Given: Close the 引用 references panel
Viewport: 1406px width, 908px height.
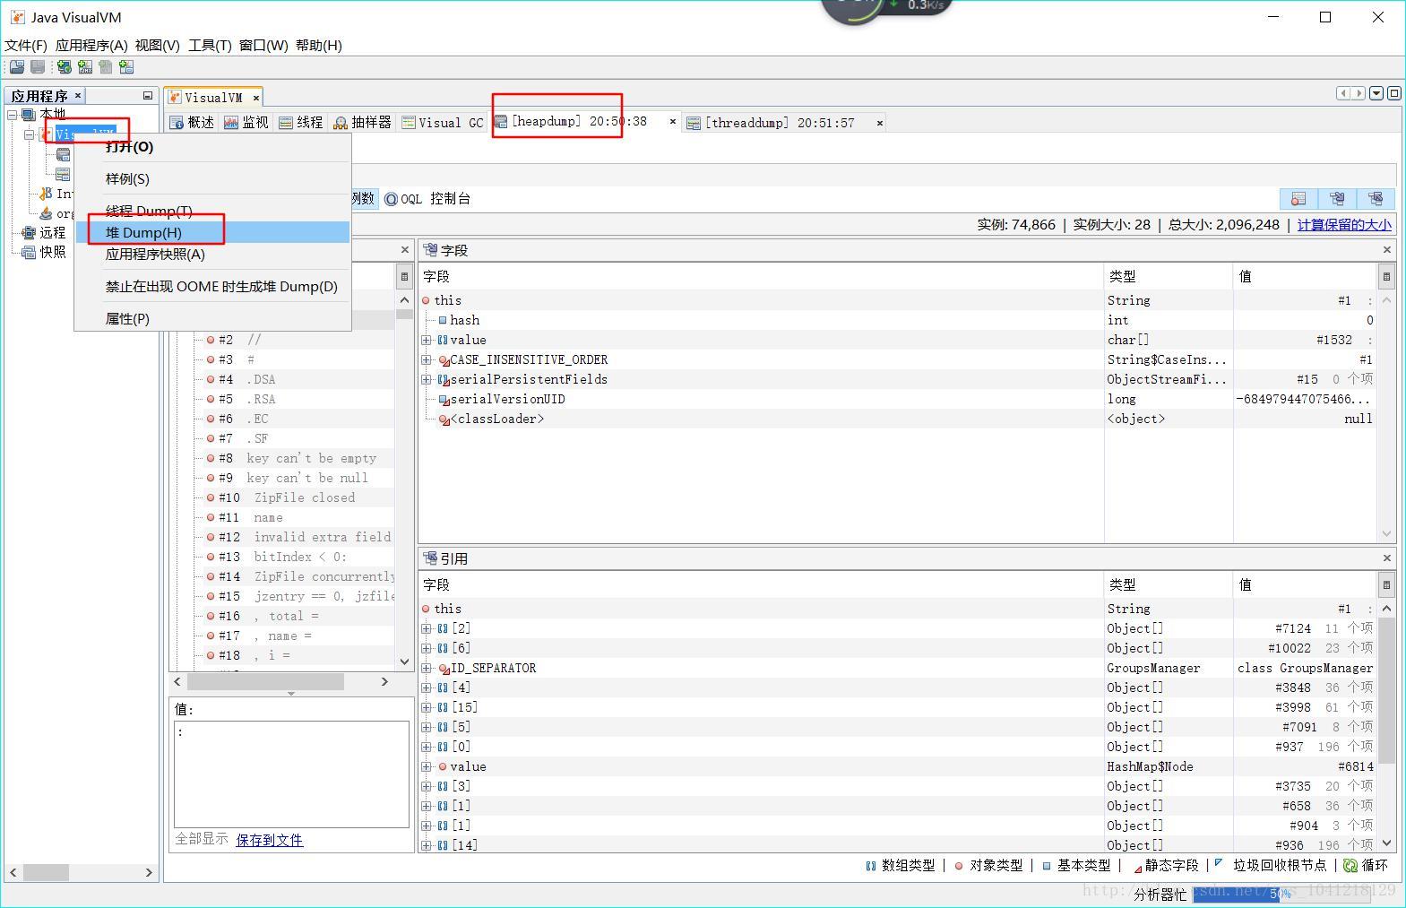Looking at the screenshot, I should [1387, 558].
